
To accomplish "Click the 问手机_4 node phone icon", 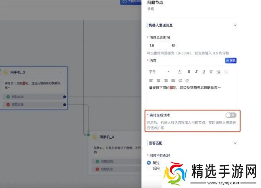I will pos(95,137).
